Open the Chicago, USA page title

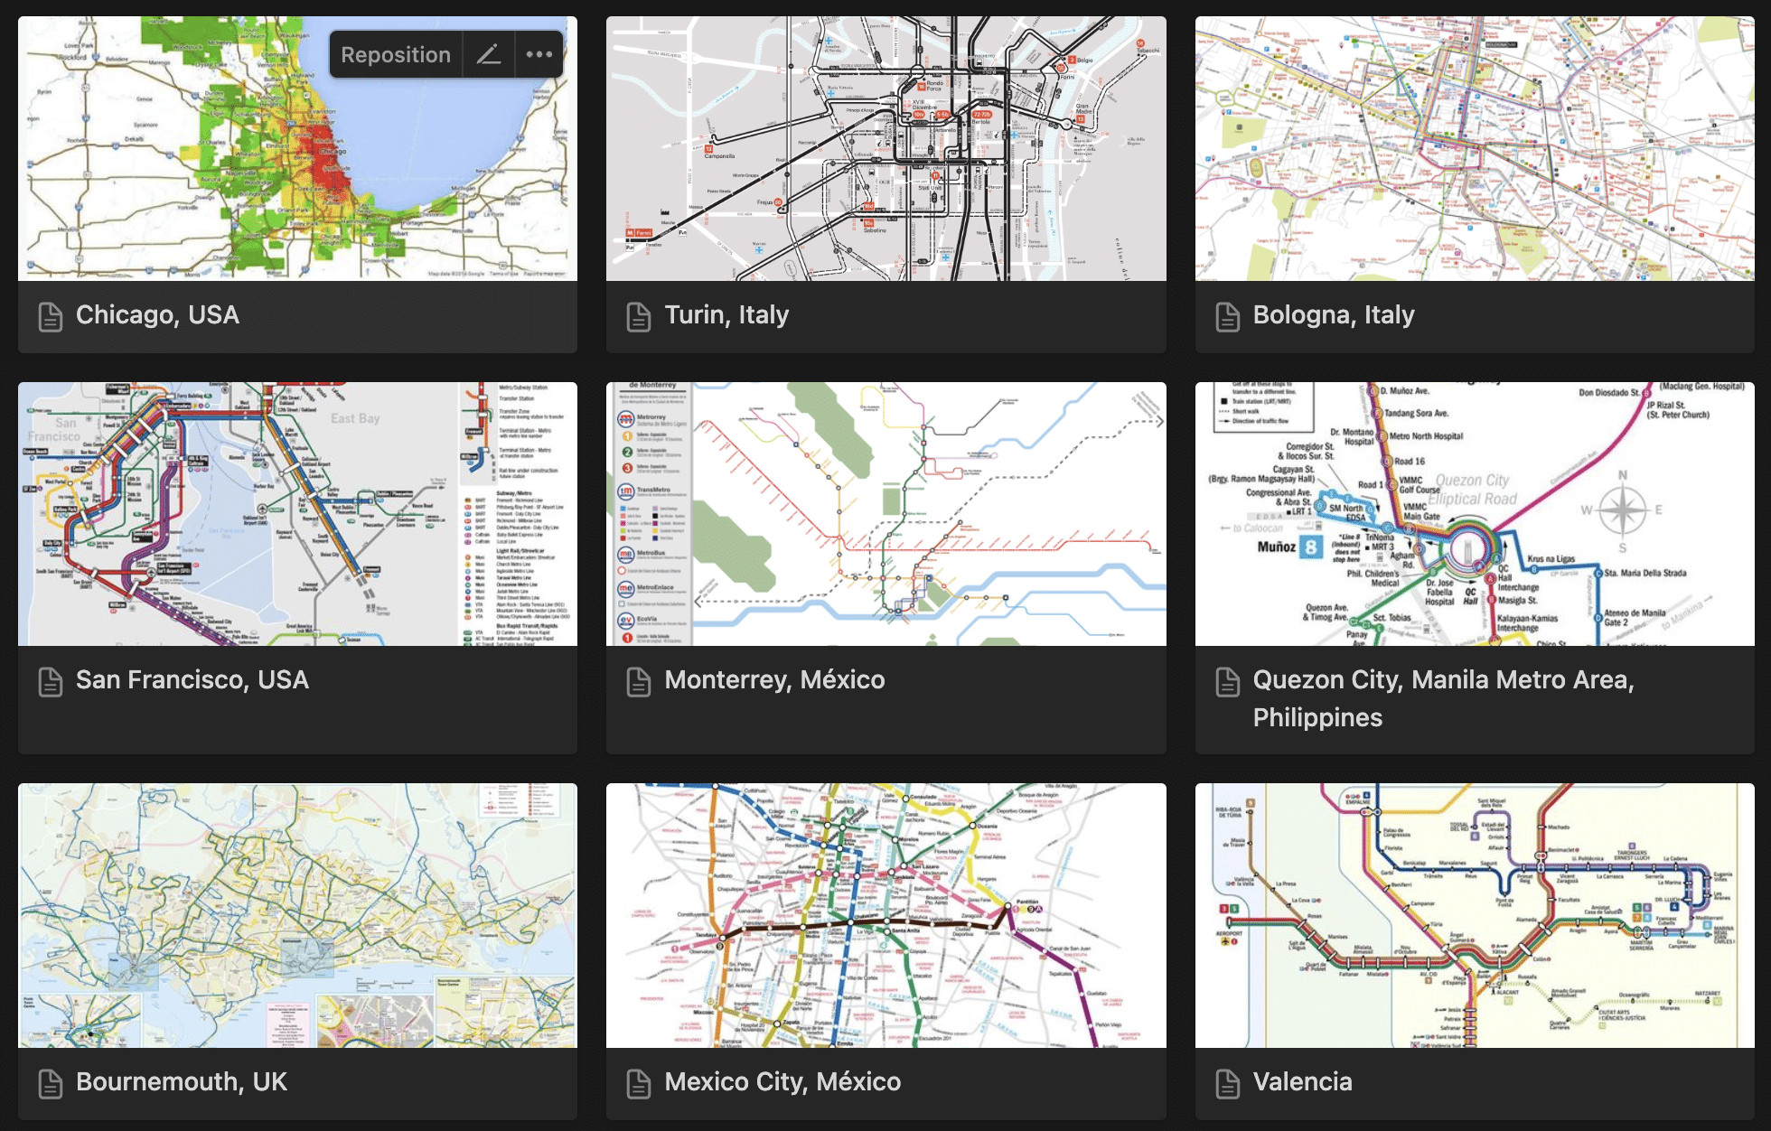(157, 315)
